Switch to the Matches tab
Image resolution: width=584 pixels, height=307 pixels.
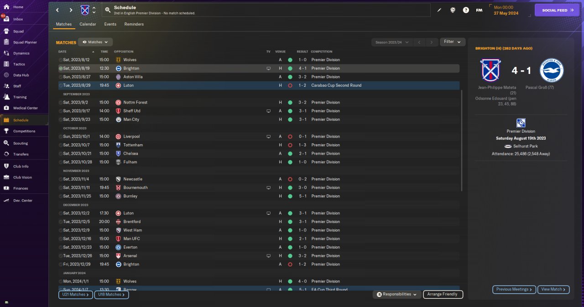point(63,24)
